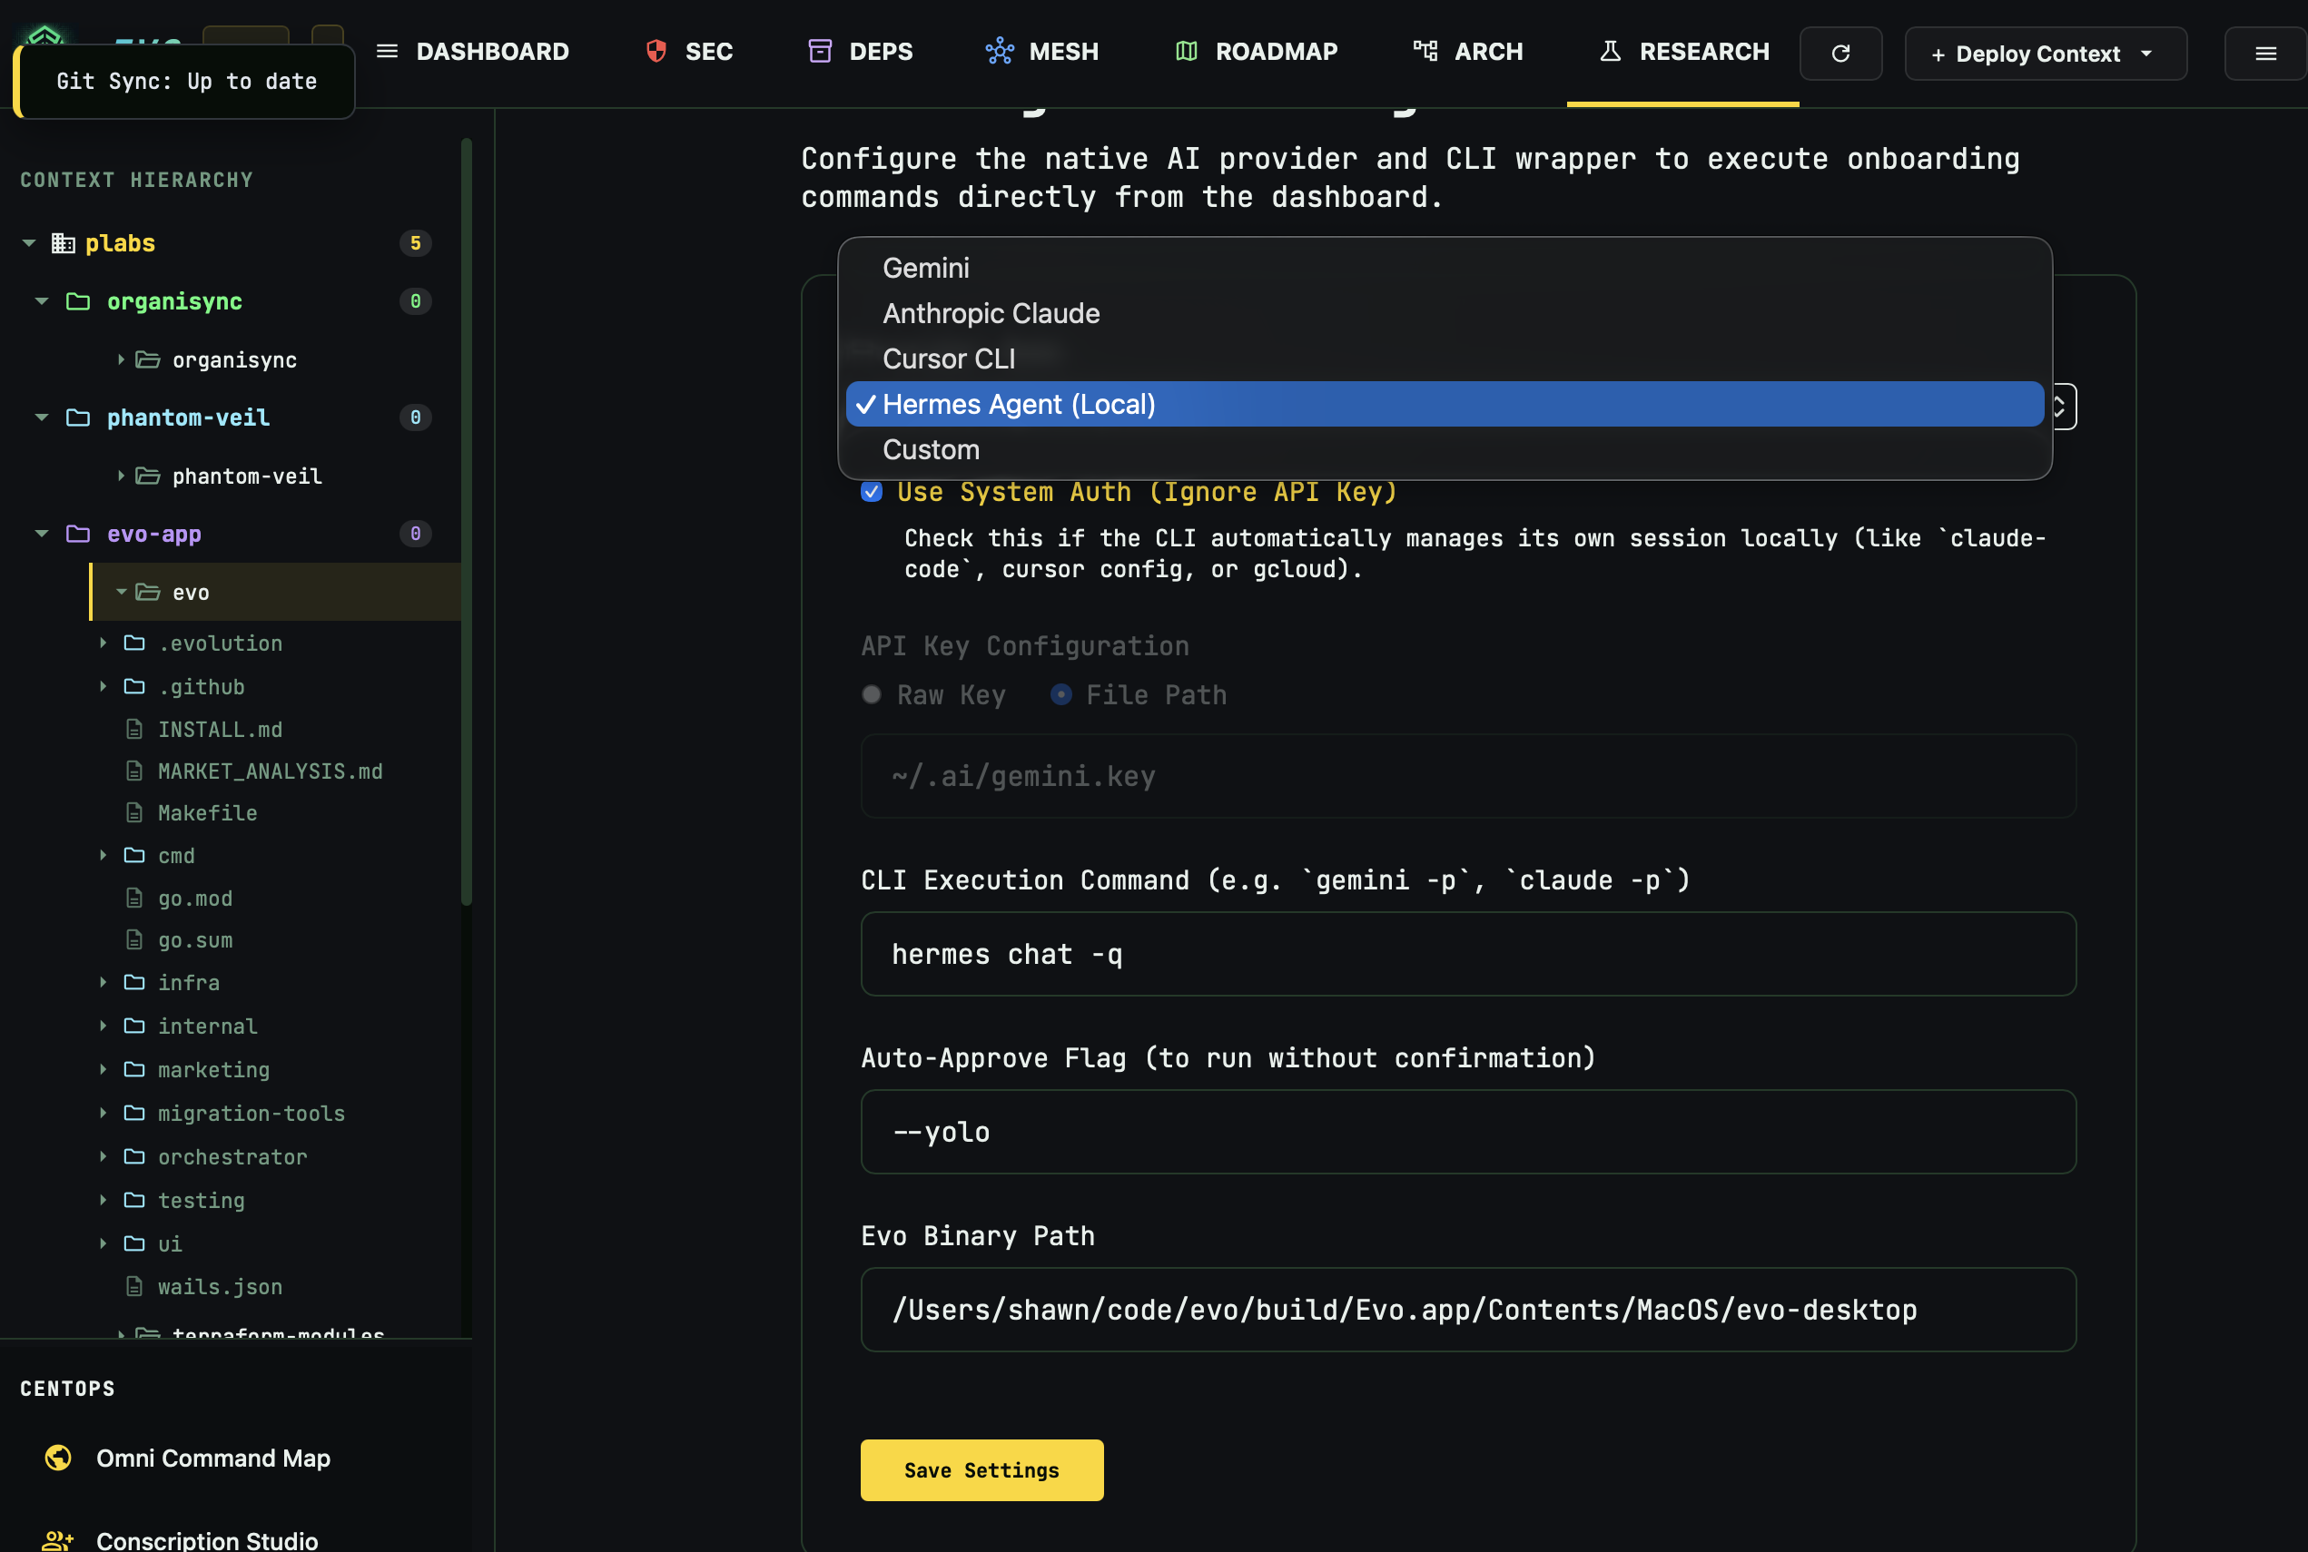Screen dimensions: 2308x1552
Task: Expand the phantom-veil repo subfolder
Action: [121, 476]
